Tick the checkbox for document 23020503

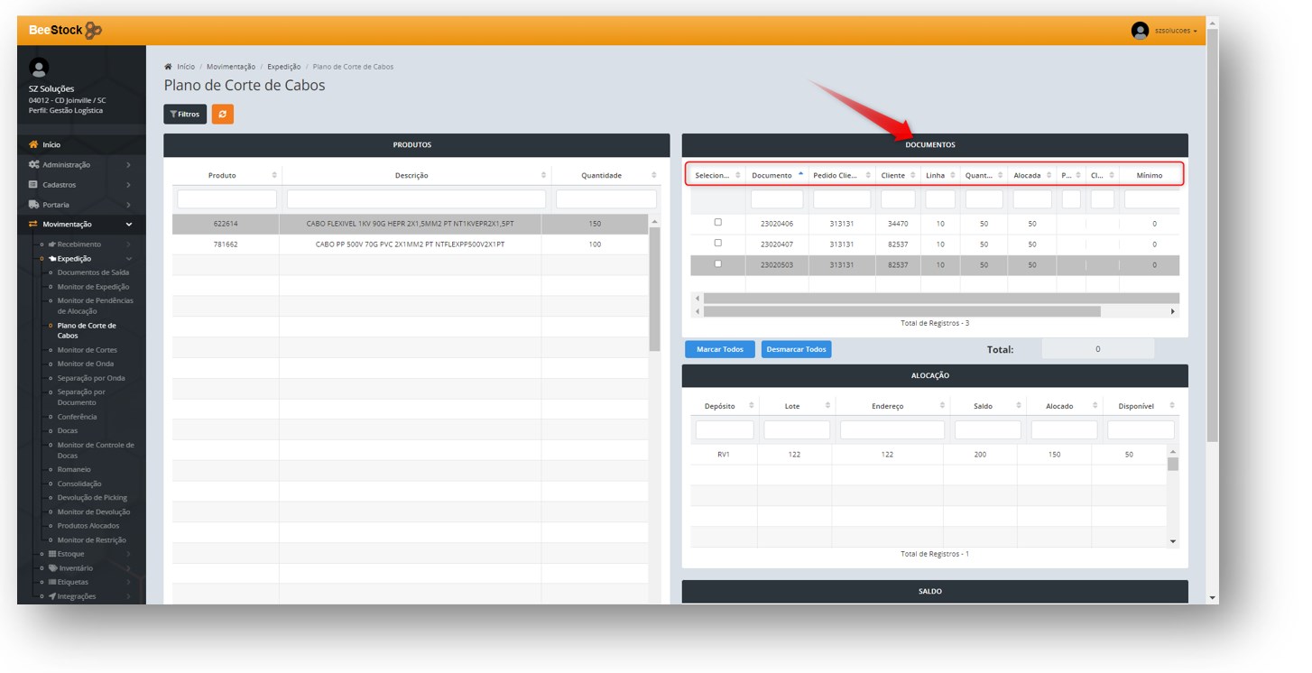coord(718,264)
